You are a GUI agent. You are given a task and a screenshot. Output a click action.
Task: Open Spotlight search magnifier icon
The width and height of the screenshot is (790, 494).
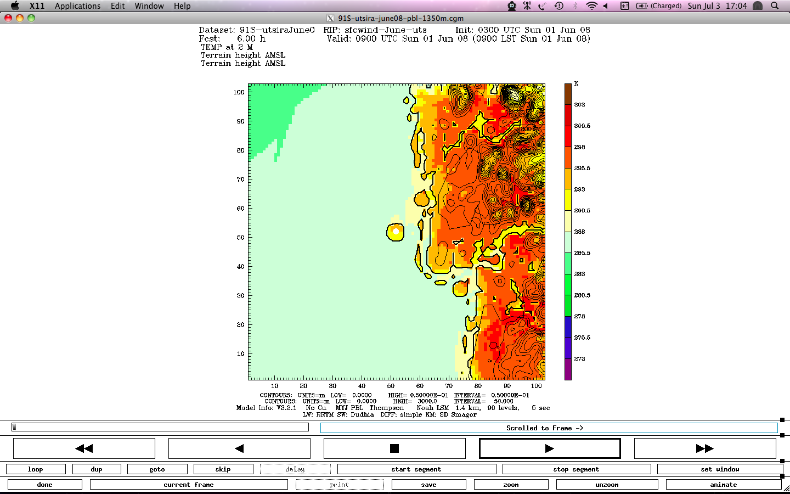point(775,6)
